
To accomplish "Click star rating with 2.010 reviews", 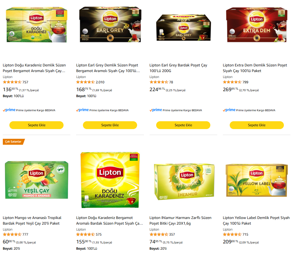I will point(85,82).
